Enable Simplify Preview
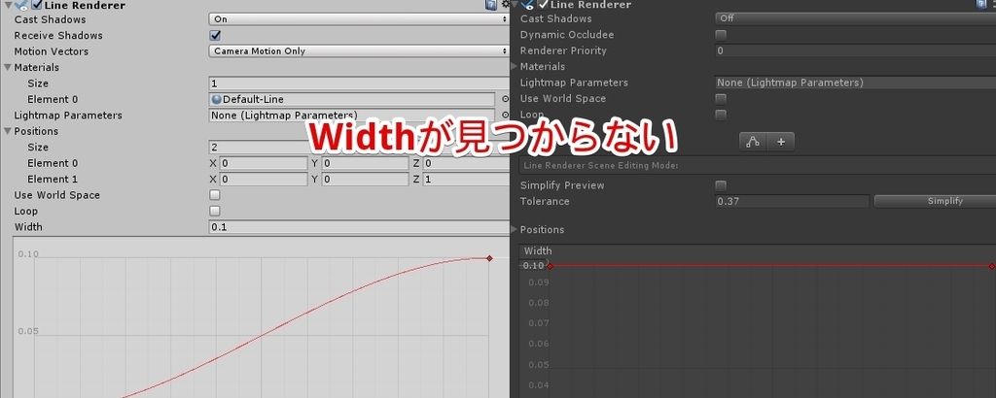Screen dimensions: 996x398 721,185
